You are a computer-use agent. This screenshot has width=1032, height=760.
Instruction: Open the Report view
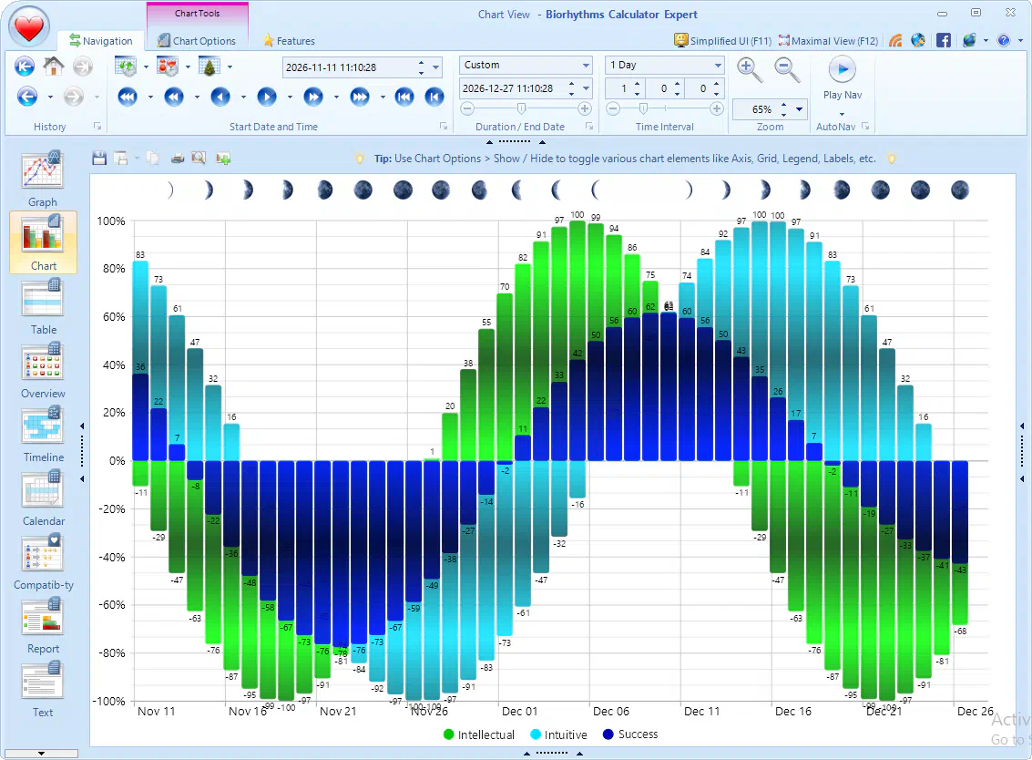point(43,626)
